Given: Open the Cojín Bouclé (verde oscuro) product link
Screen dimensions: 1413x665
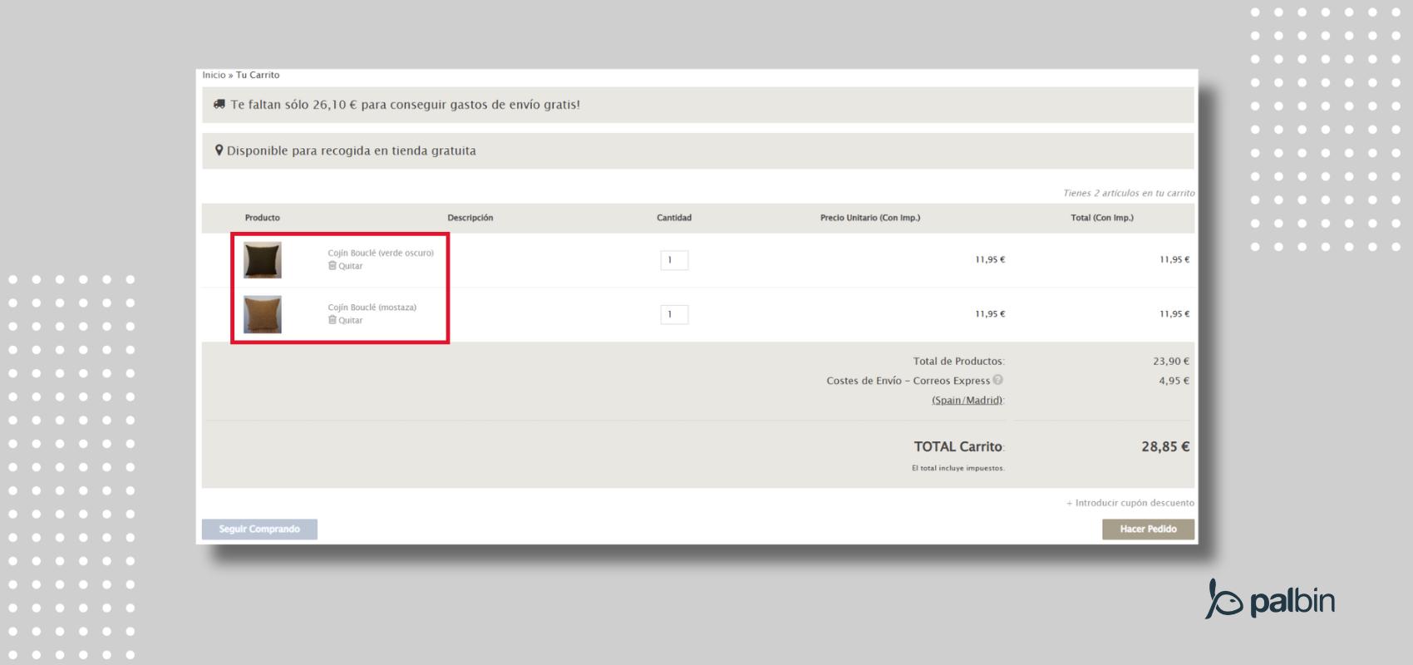Looking at the screenshot, I should coord(381,253).
